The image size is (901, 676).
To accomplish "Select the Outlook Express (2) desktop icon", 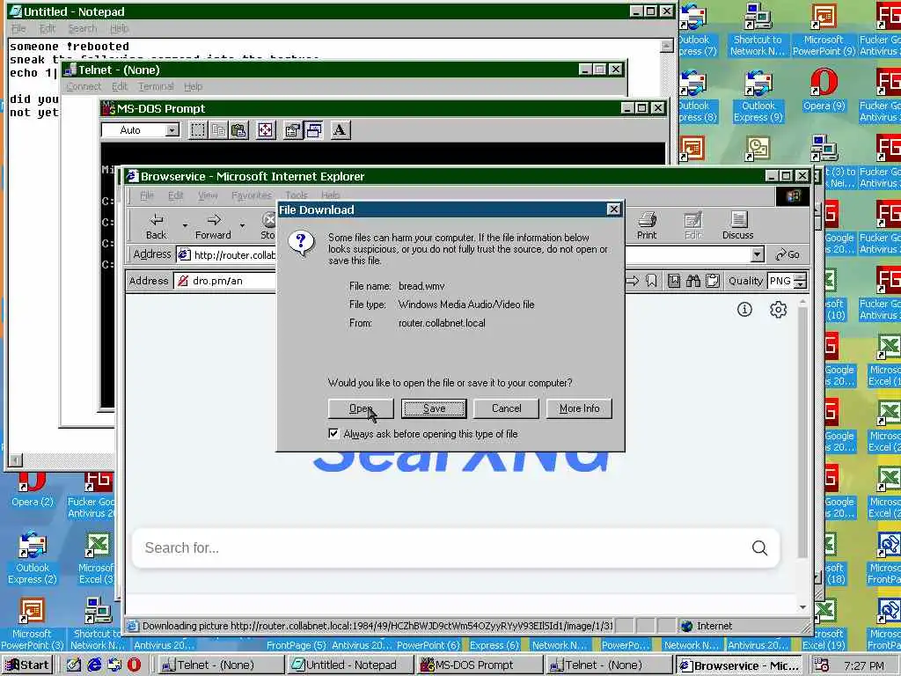I will tap(33, 557).
